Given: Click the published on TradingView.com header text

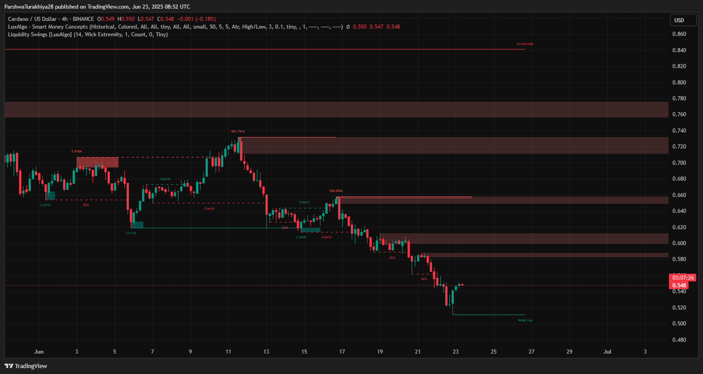Looking at the screenshot, I should point(97,7).
